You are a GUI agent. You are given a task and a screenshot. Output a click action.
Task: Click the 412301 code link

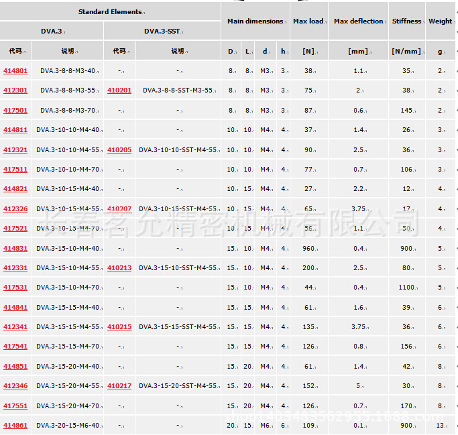15,90
